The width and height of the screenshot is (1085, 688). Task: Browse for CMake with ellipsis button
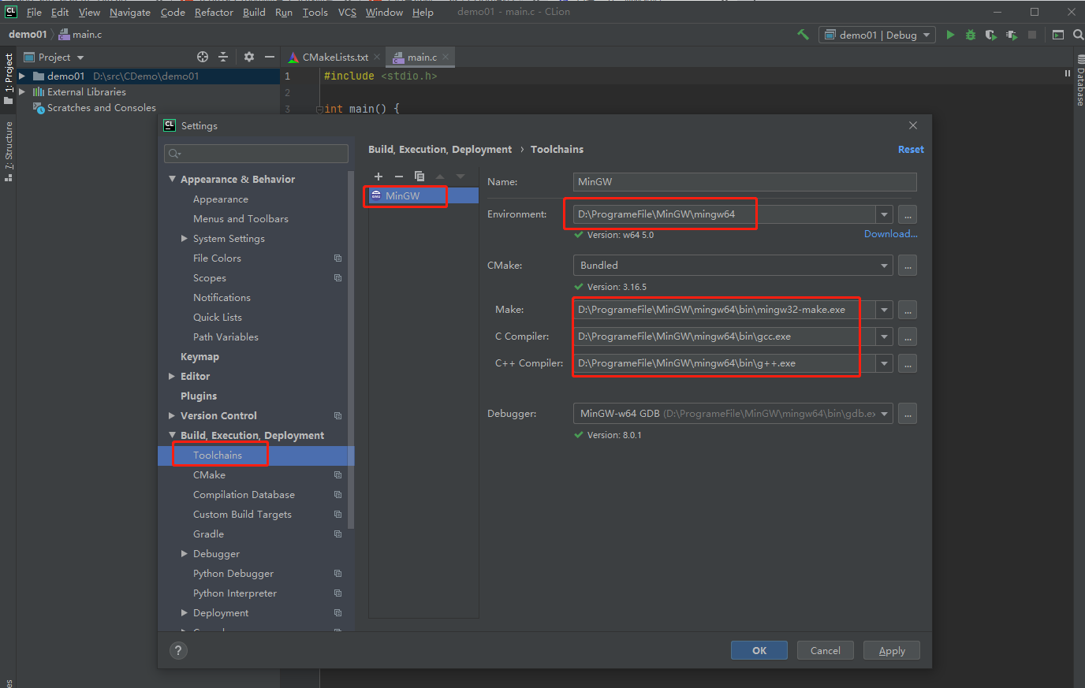[x=908, y=266]
